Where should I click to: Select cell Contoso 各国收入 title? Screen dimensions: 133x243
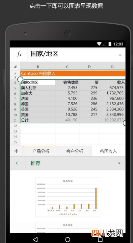[x=73, y=74]
